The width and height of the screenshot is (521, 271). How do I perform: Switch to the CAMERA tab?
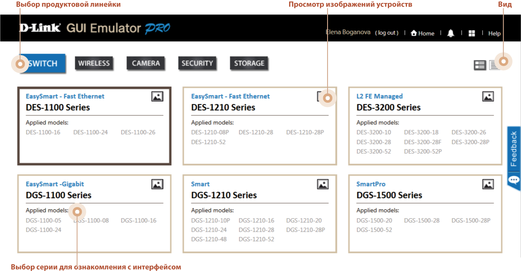pos(146,63)
